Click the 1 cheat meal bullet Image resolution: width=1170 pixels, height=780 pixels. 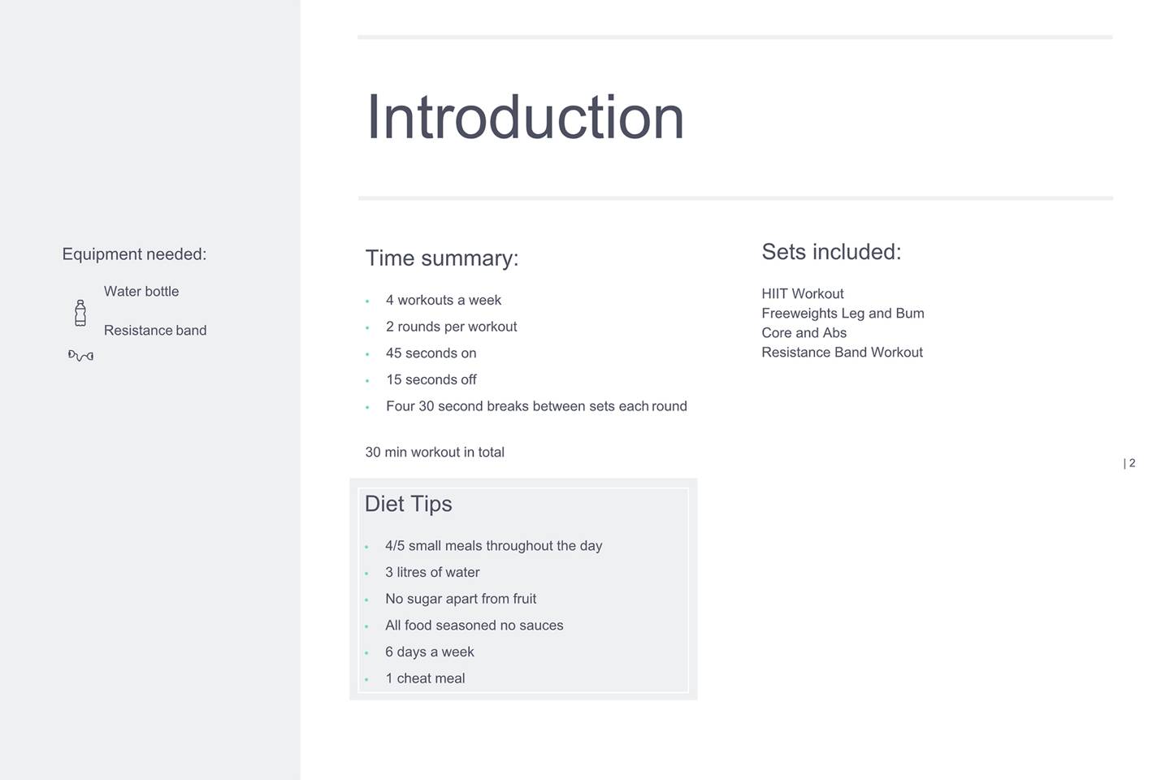tap(425, 678)
